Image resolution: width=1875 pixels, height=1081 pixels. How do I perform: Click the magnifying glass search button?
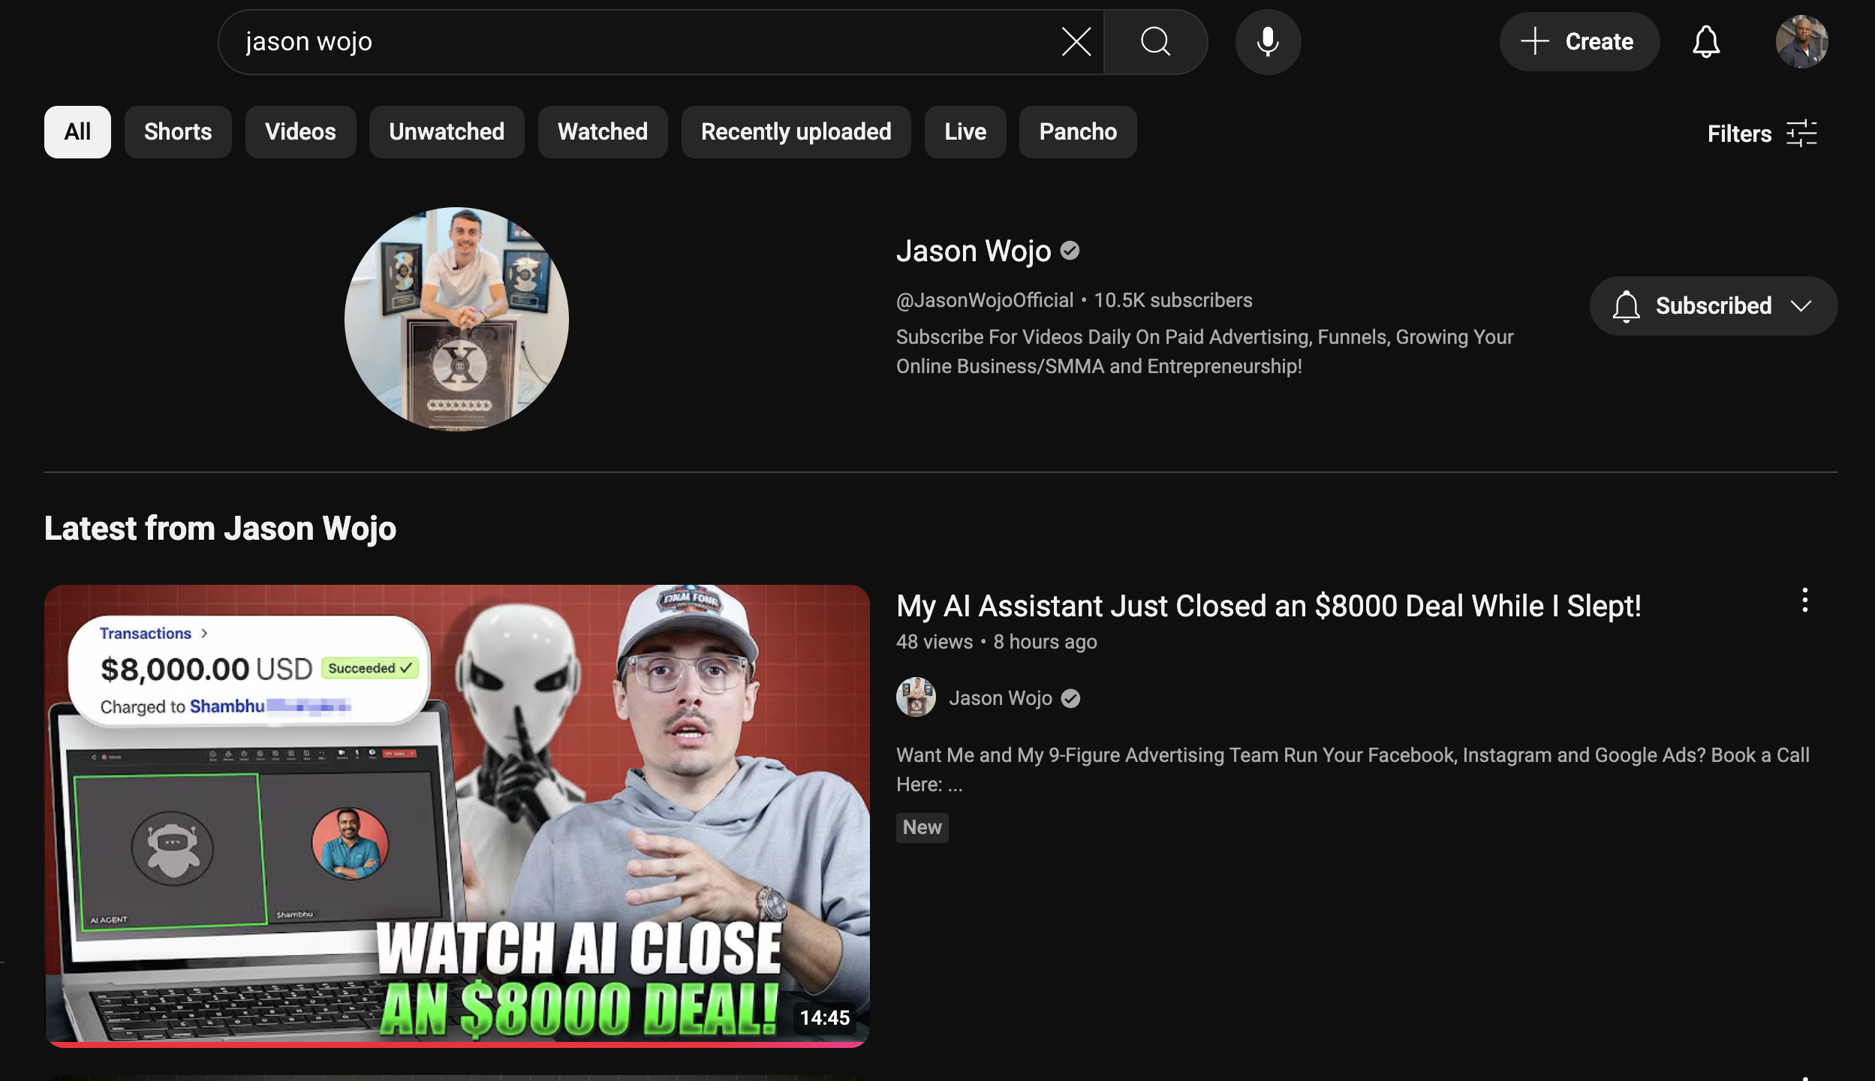coord(1155,42)
